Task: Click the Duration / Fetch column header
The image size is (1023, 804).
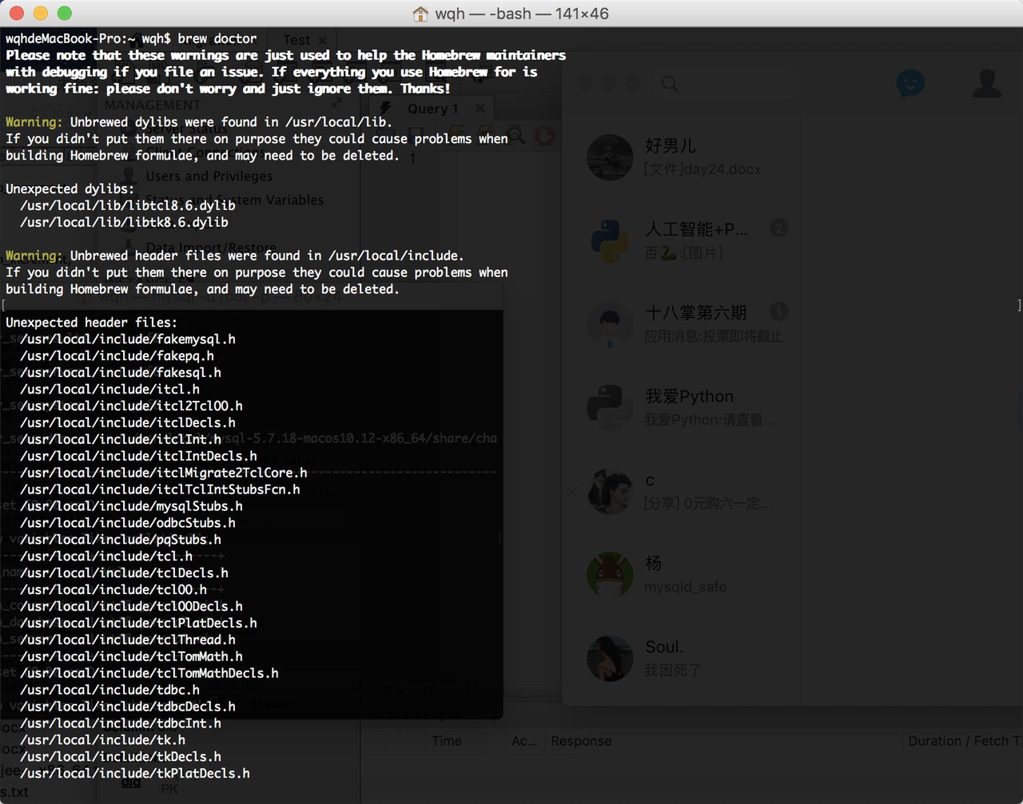Action: tap(964, 741)
